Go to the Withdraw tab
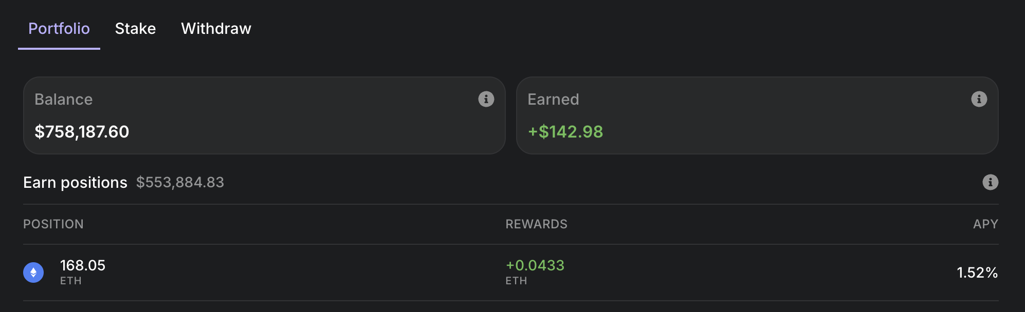This screenshot has height=312, width=1025. (216, 29)
